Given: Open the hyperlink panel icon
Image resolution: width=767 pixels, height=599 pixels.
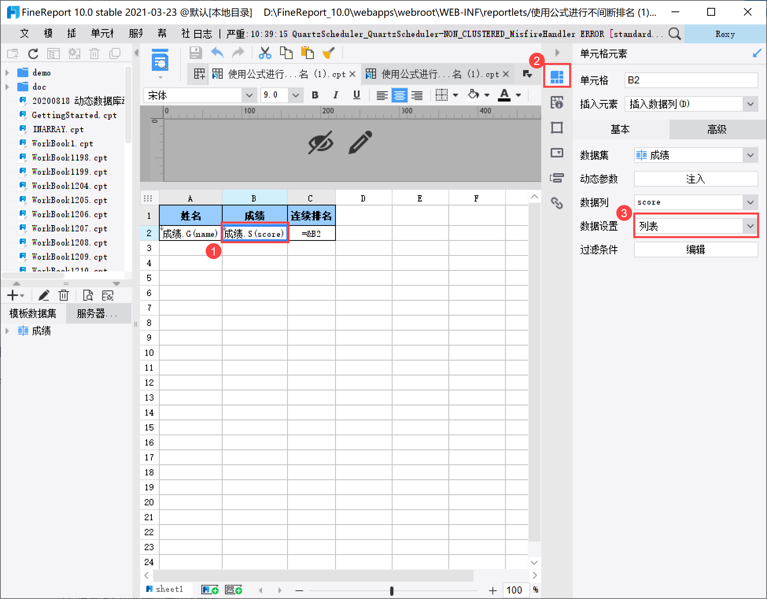Looking at the screenshot, I should 557,203.
